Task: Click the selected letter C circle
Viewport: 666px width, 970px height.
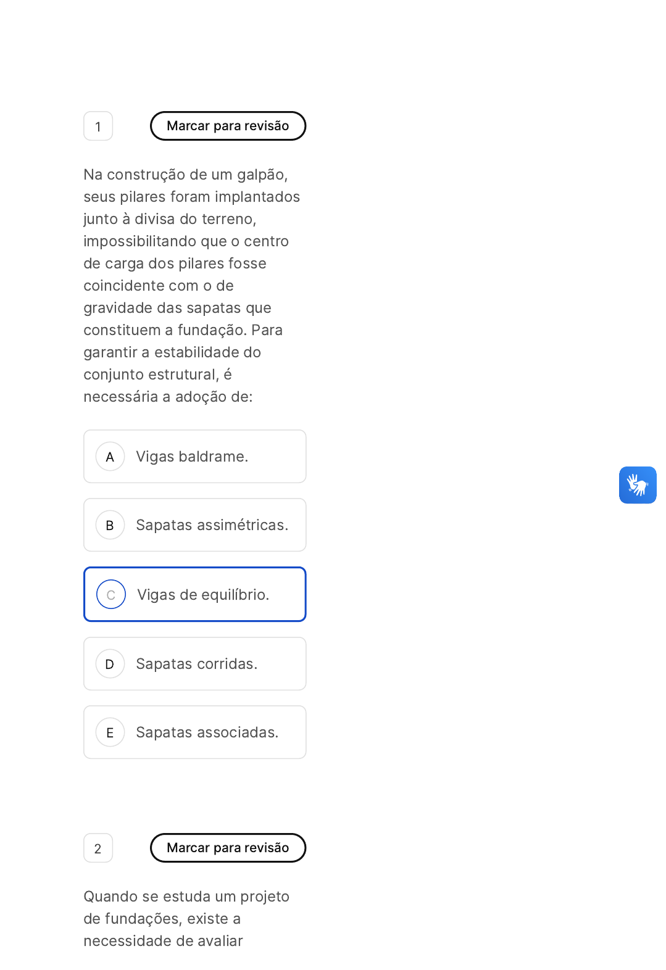Action: coord(111,595)
